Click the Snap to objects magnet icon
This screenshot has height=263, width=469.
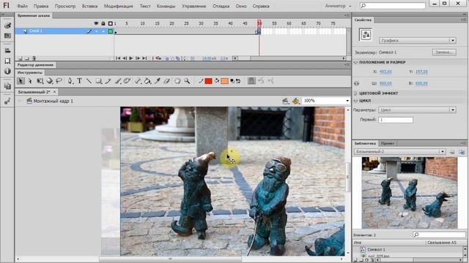tap(251, 81)
